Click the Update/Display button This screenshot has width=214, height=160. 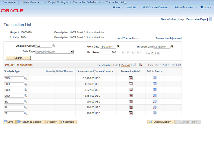pyautogui.click(x=160, y=122)
